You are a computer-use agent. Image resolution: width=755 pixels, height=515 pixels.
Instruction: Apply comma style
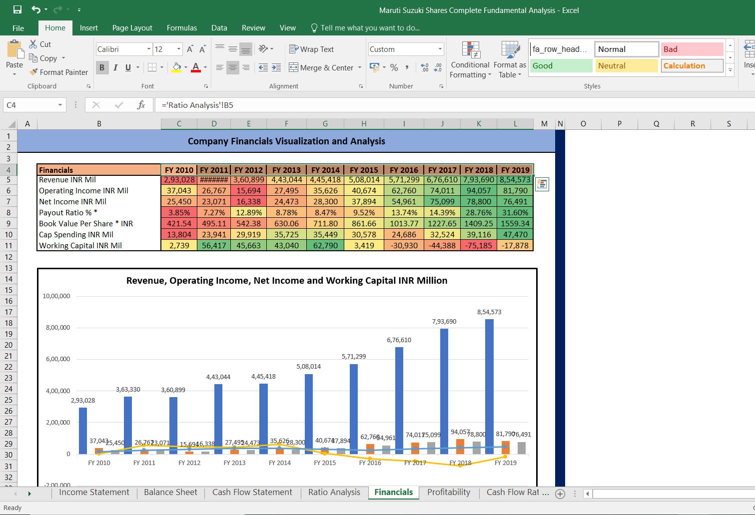[407, 67]
